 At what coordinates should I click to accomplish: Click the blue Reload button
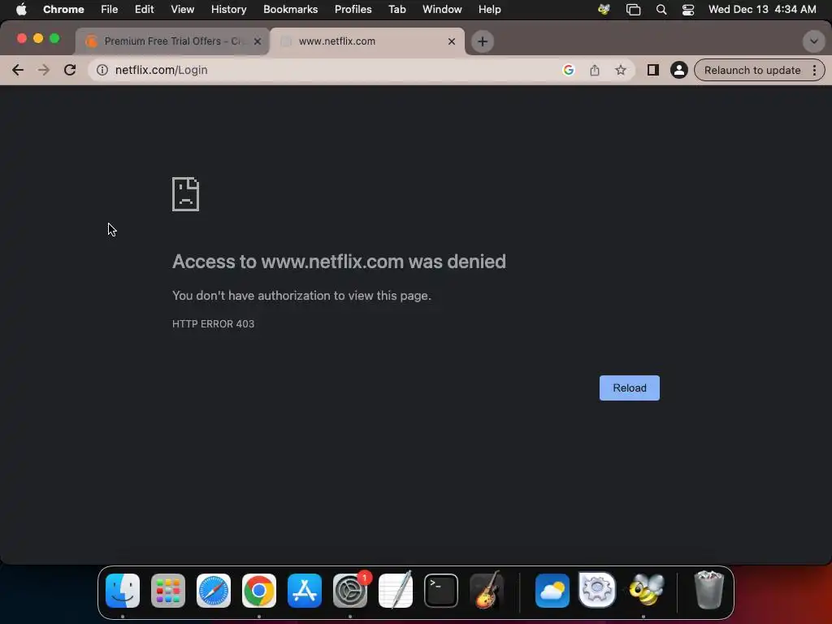[x=630, y=388]
